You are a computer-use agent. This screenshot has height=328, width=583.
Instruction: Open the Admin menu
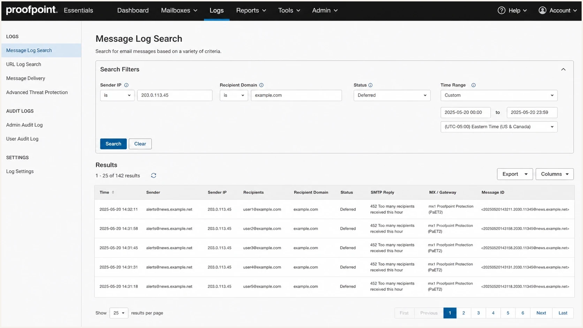pyautogui.click(x=325, y=10)
